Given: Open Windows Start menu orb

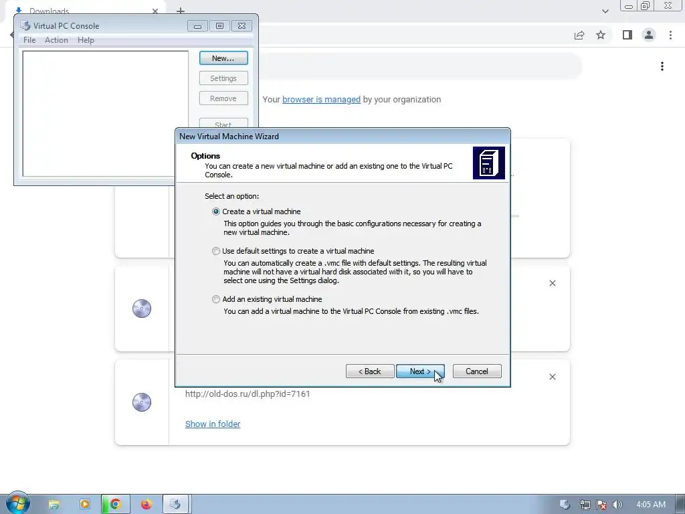Looking at the screenshot, I should 17,503.
